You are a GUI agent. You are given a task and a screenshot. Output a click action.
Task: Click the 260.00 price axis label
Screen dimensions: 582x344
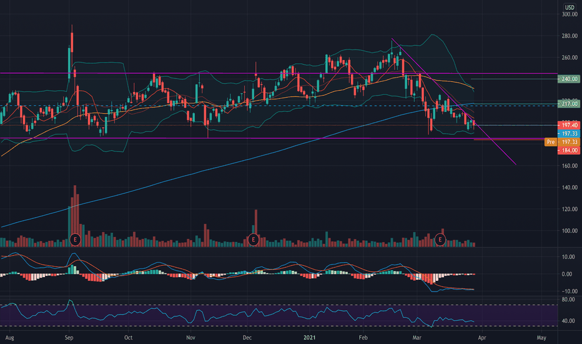pos(570,58)
